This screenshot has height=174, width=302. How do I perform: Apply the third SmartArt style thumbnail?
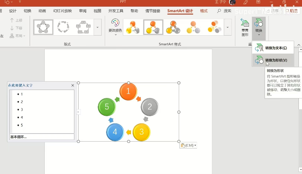click(x=173, y=27)
